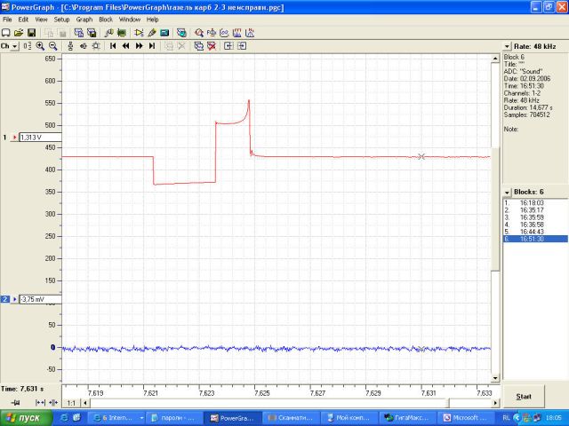Click the magnifier over graph analysis icon
569x426 pixels.
coord(199,33)
